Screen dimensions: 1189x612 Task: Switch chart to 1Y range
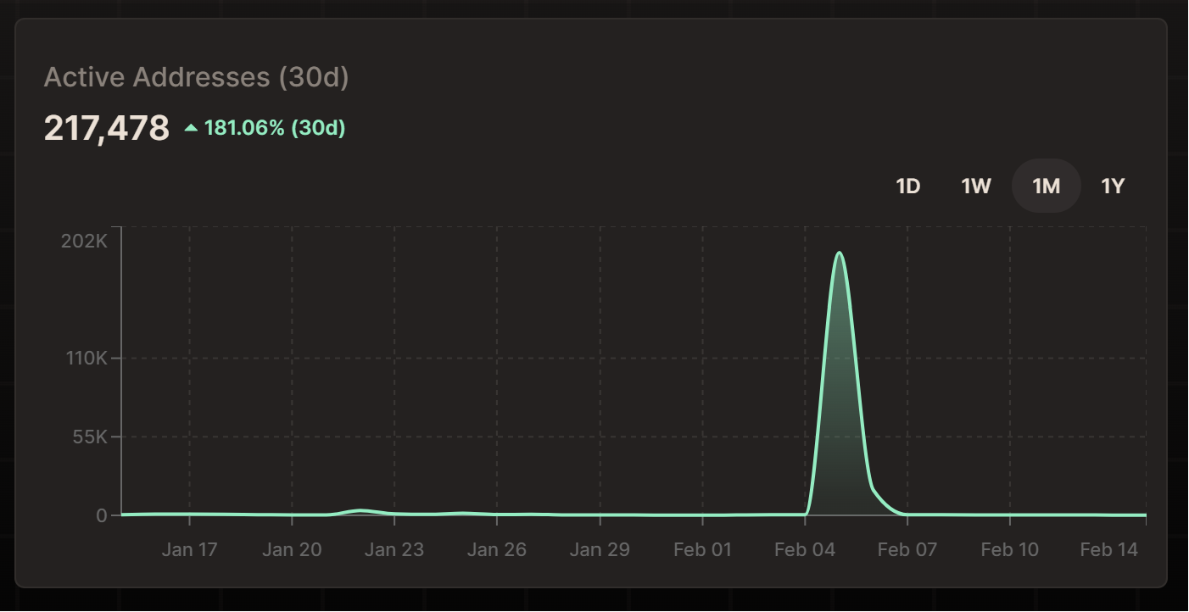[1113, 186]
